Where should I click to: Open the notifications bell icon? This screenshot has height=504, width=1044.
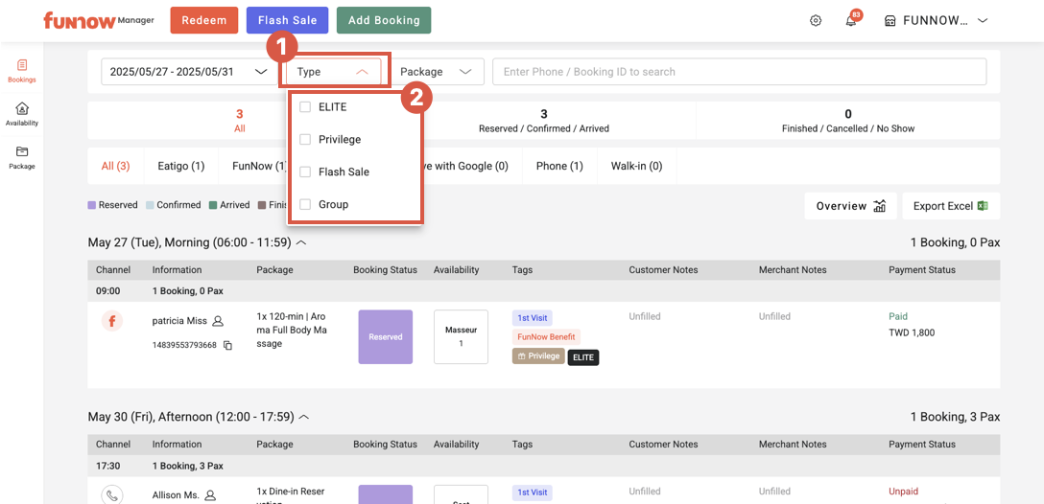[850, 21]
